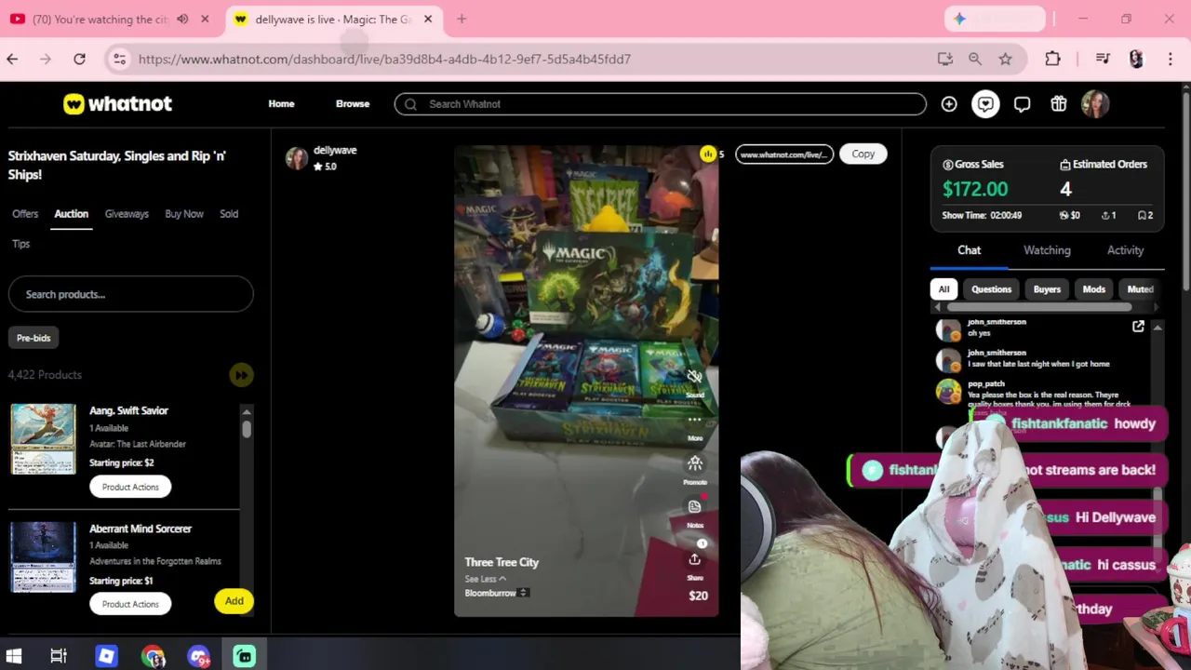Click the Whatnot logo
This screenshot has height=670, width=1191.
[x=117, y=104]
